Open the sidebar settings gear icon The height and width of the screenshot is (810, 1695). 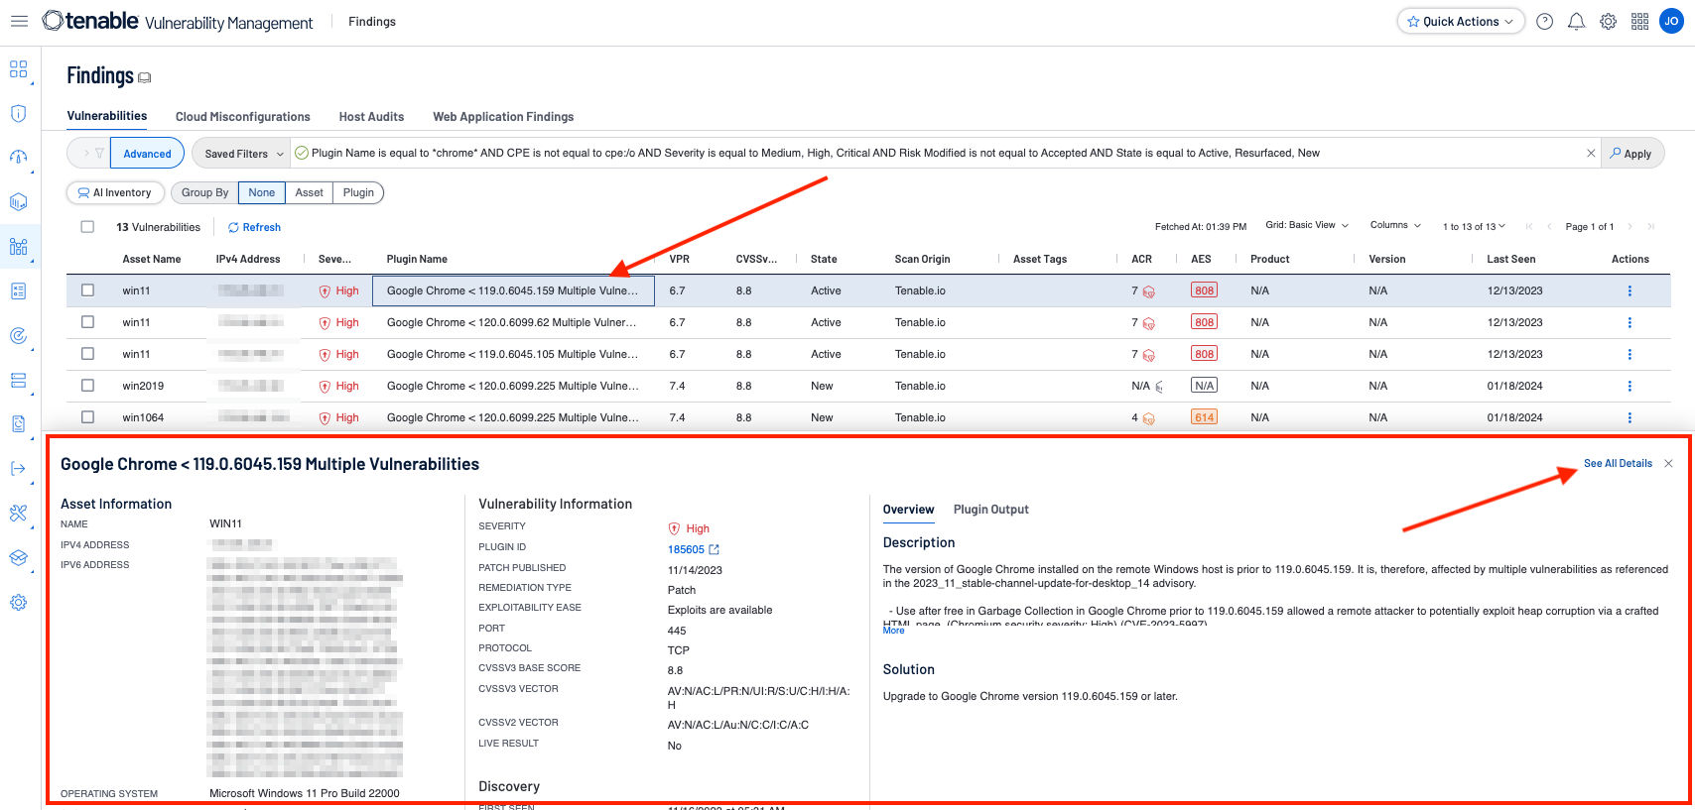pos(18,602)
